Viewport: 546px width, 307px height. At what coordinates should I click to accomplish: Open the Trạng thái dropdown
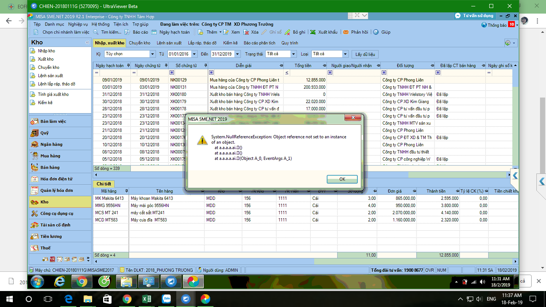294,54
